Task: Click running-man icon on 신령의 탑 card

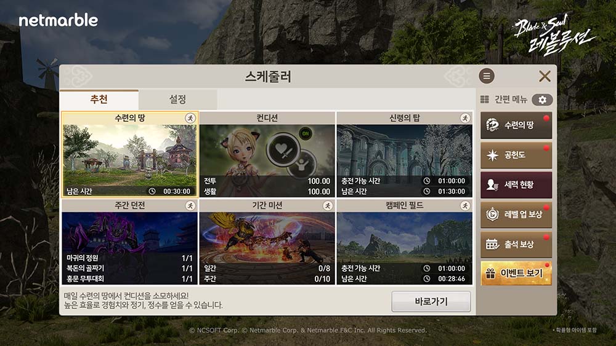Action: click(x=464, y=118)
